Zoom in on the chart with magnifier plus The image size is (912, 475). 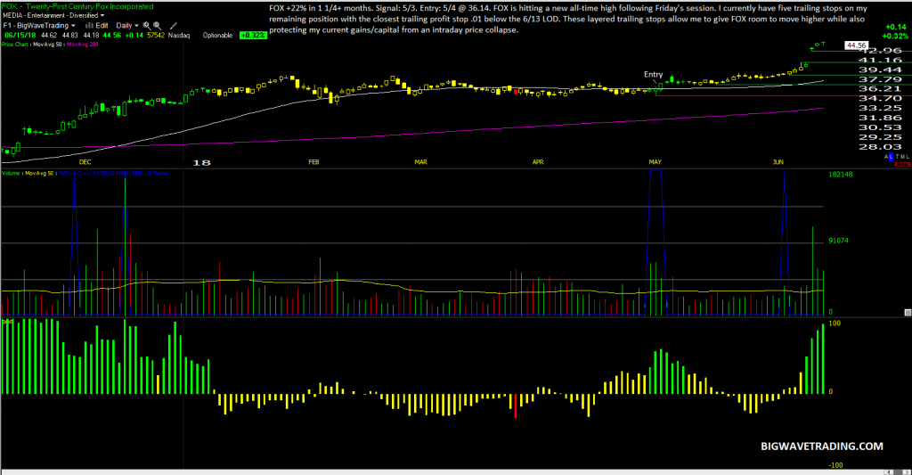[x=147, y=26]
